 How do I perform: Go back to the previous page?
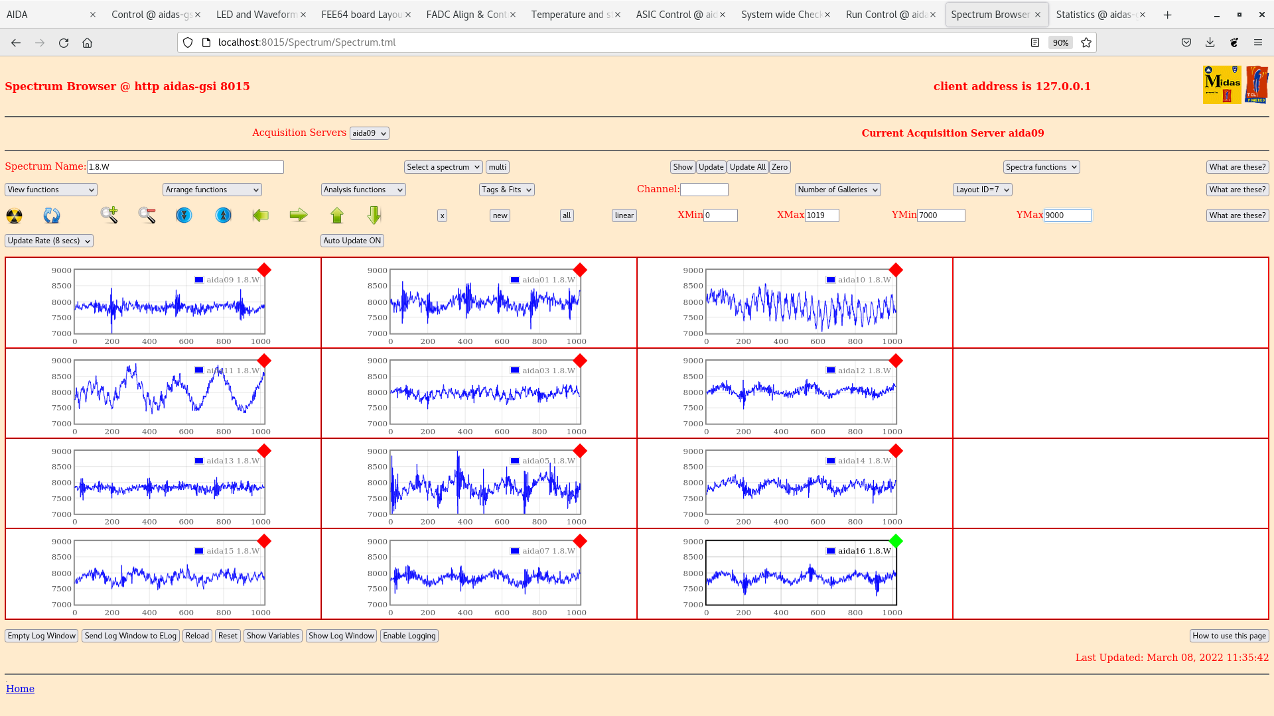(x=16, y=42)
